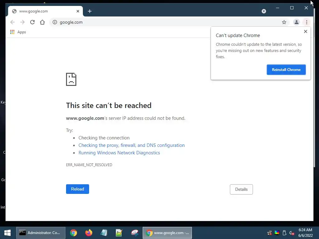Image resolution: width=319 pixels, height=239 pixels.
Task: Show error Details
Action: click(x=241, y=189)
